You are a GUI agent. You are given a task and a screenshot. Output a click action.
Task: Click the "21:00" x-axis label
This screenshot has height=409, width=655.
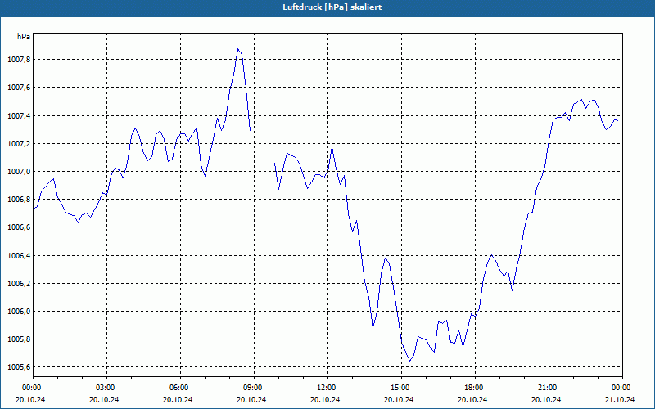[549, 388]
